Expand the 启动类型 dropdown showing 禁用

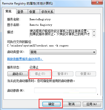[x=63, y=52]
